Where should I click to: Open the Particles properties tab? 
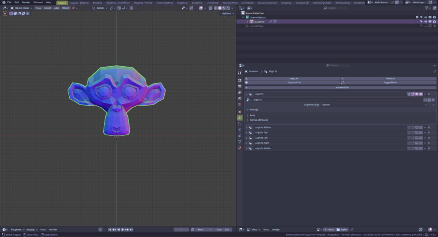[240, 124]
